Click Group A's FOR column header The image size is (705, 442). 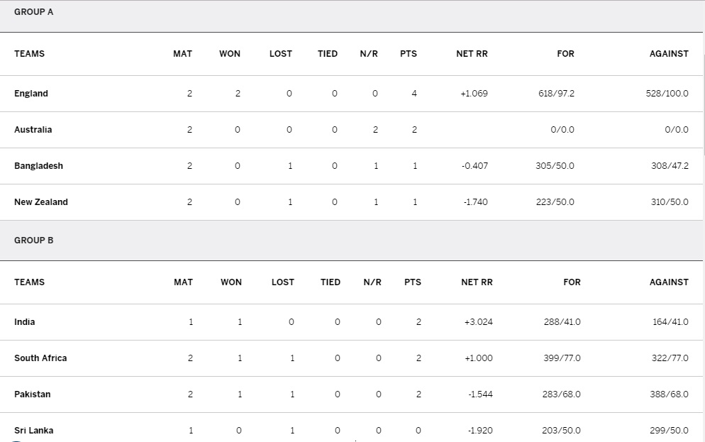(565, 54)
